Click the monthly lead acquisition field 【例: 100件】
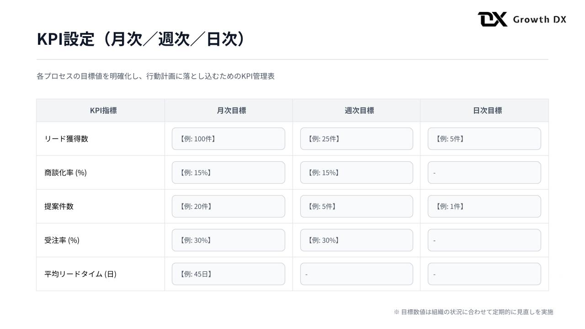The image size is (585, 329). pos(228,139)
